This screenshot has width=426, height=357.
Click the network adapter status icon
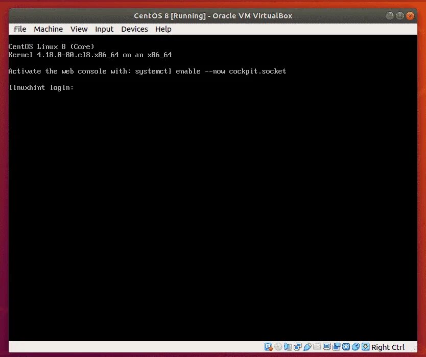pyautogui.click(x=297, y=347)
